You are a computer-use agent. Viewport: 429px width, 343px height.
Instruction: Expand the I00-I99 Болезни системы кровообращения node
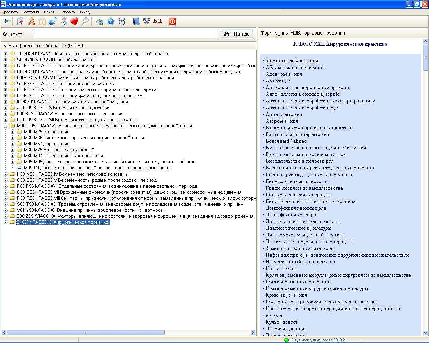tap(5, 102)
